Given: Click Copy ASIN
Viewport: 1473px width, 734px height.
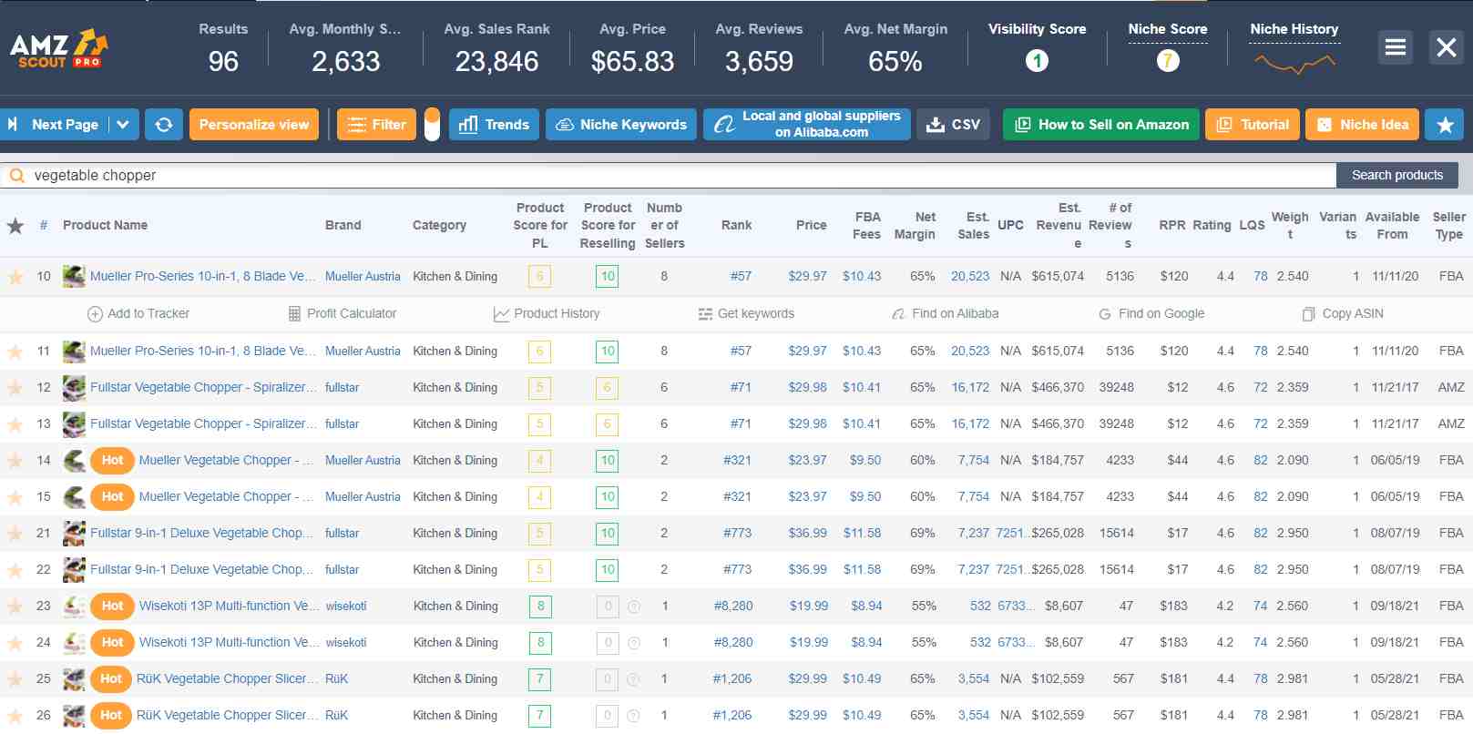Looking at the screenshot, I should click(1343, 313).
